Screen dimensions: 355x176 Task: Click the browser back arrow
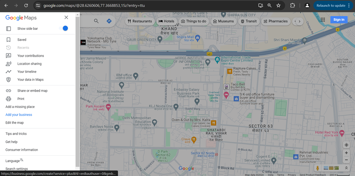tap(6, 5)
